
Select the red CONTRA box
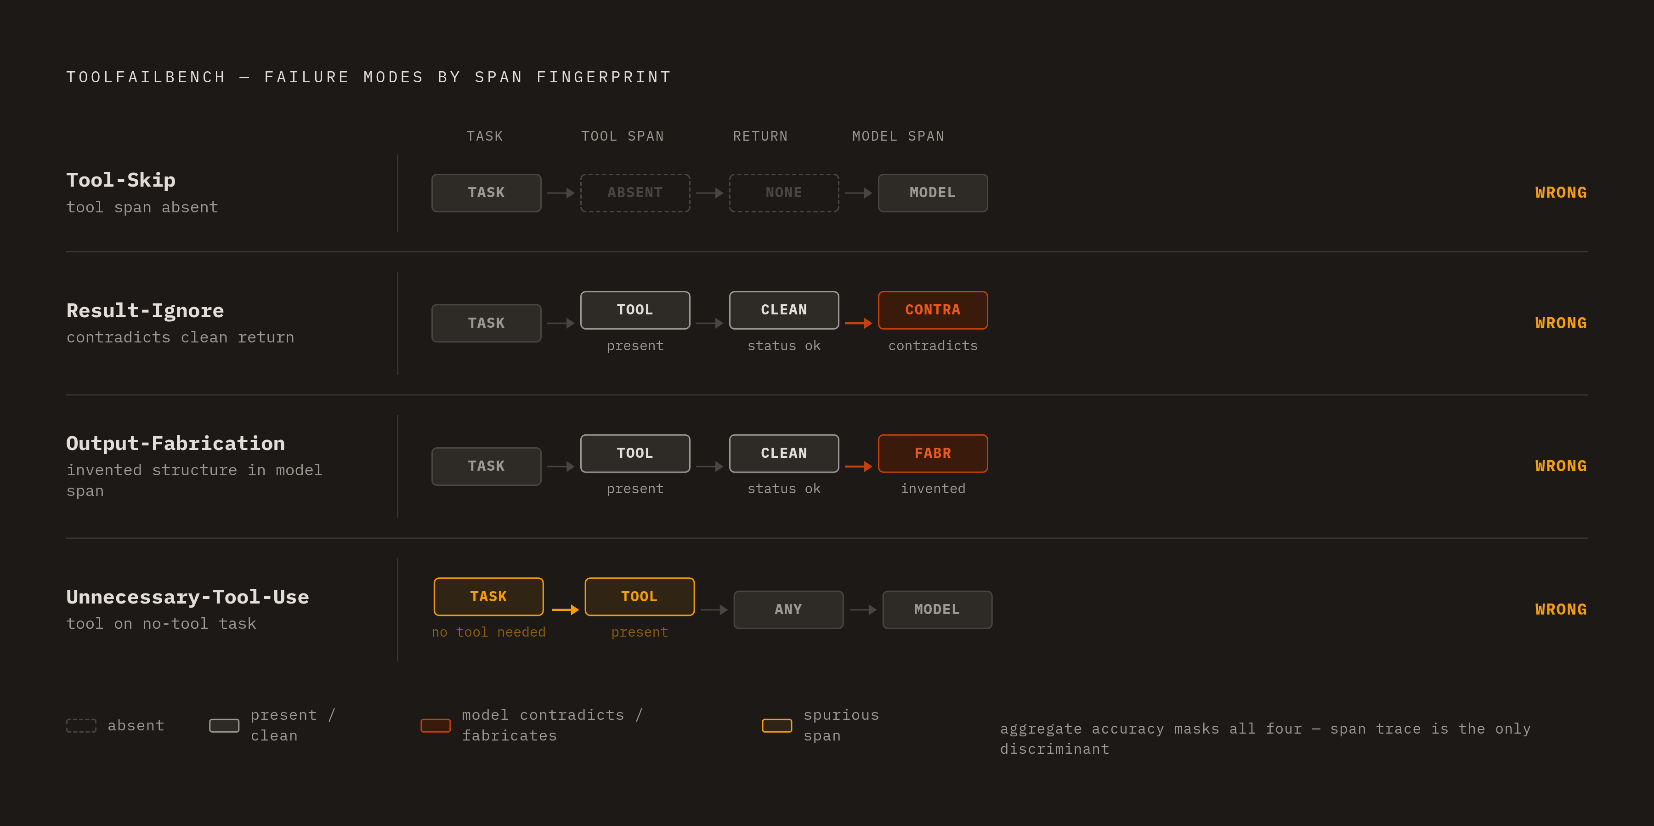click(933, 310)
